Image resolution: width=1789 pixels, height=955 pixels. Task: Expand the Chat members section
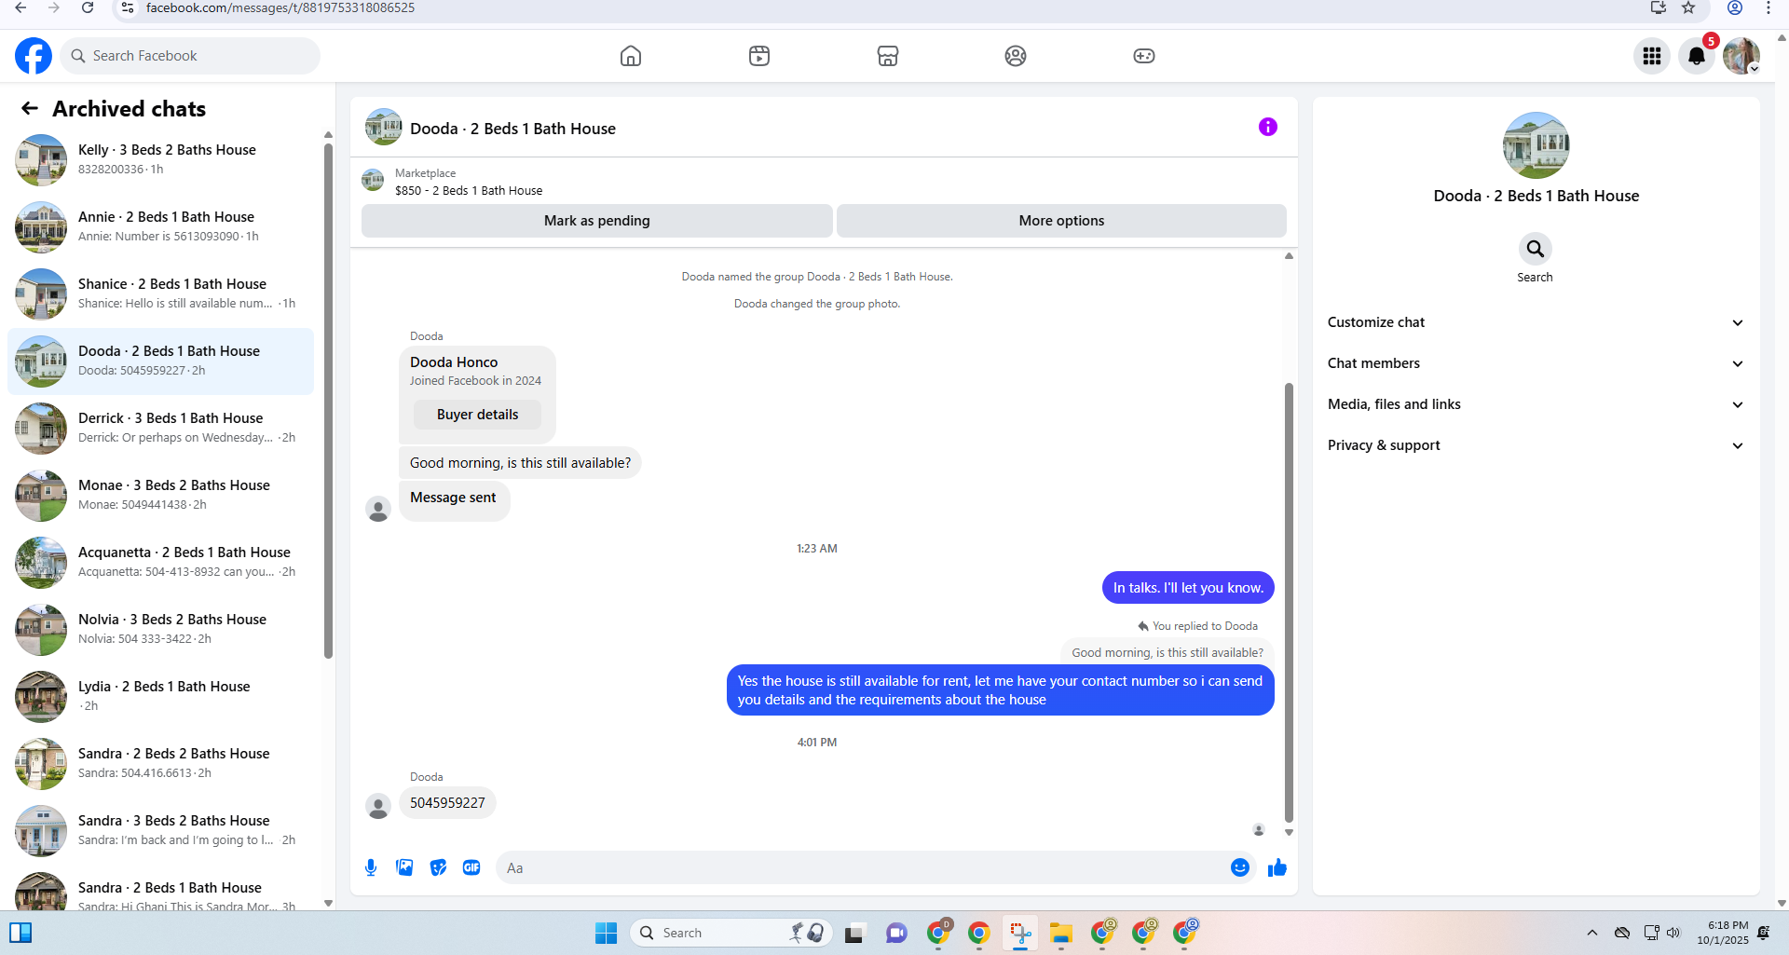[1535, 363]
